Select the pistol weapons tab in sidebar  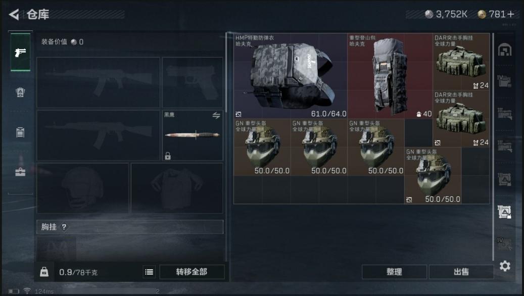(20, 52)
